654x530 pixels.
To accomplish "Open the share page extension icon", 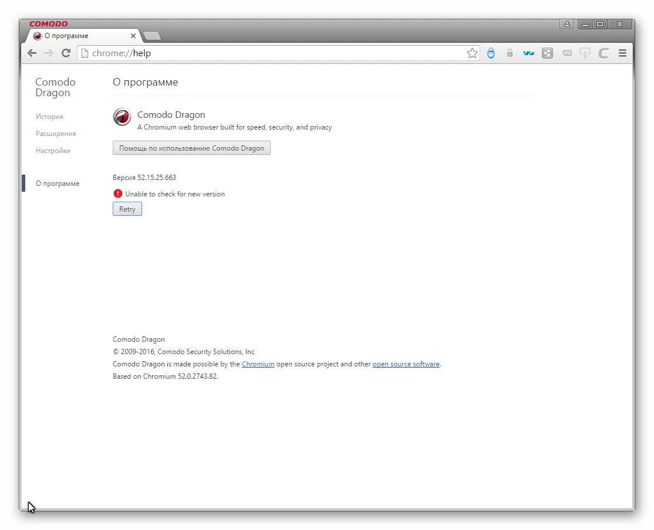I will (x=547, y=53).
